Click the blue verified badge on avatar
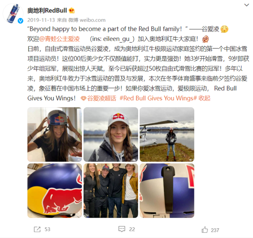Image resolution: width=253 pixels, height=238 pixels. pos(20,21)
